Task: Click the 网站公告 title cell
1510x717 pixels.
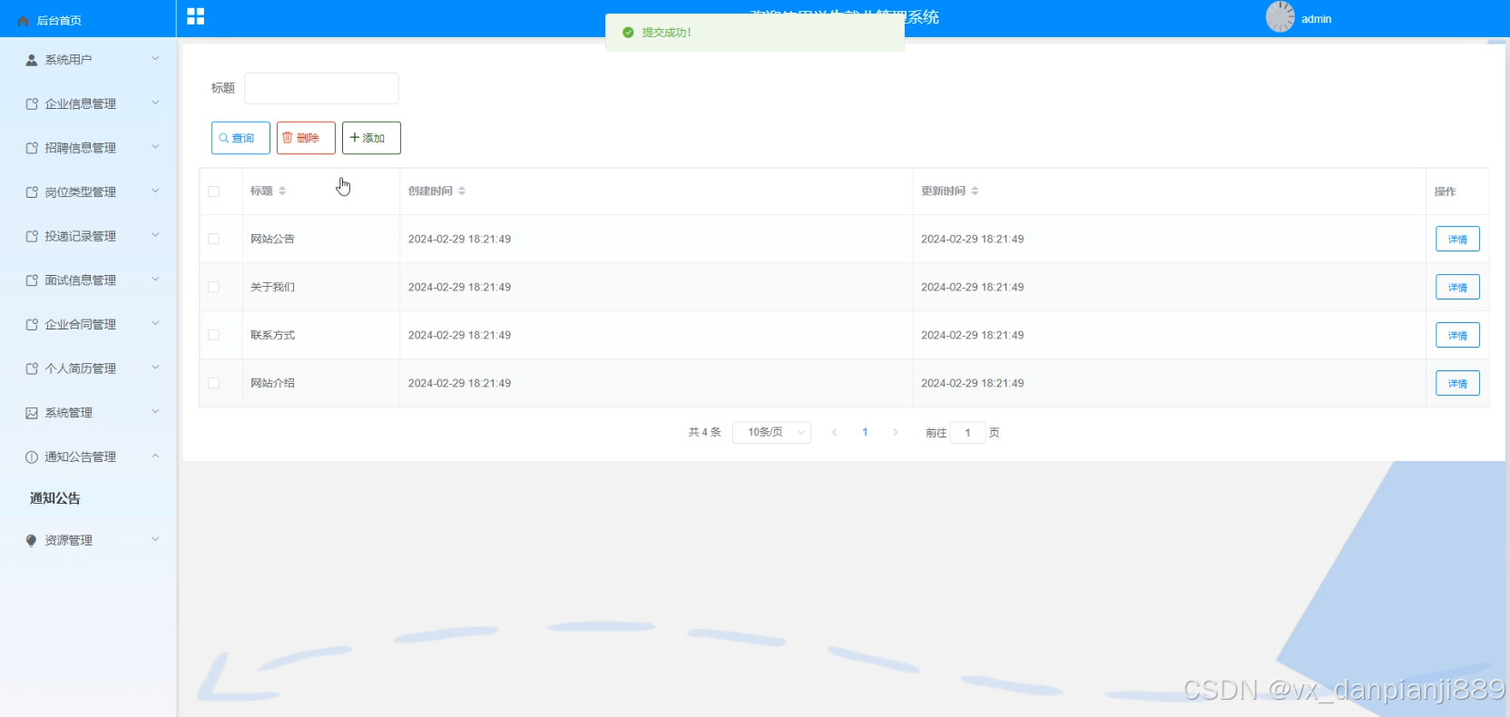Action: pyautogui.click(x=272, y=239)
